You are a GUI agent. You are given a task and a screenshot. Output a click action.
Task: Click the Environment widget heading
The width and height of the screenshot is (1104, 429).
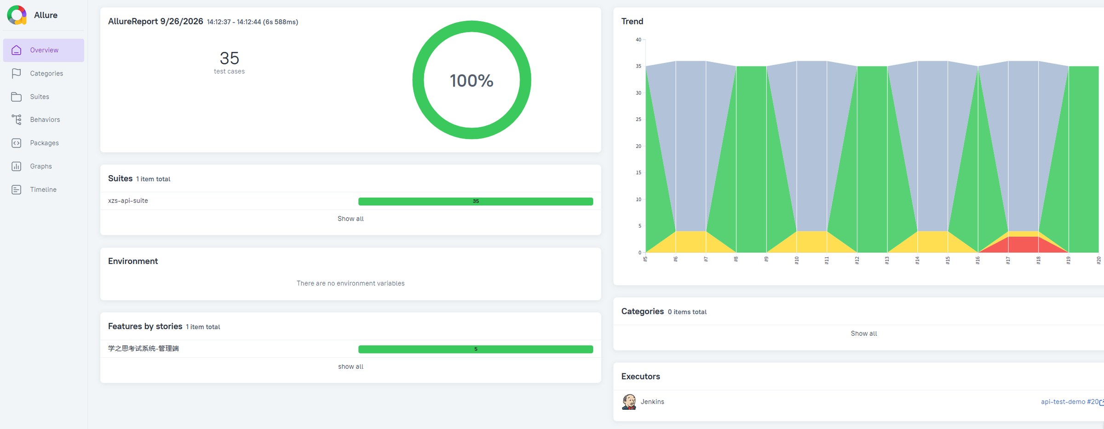133,261
